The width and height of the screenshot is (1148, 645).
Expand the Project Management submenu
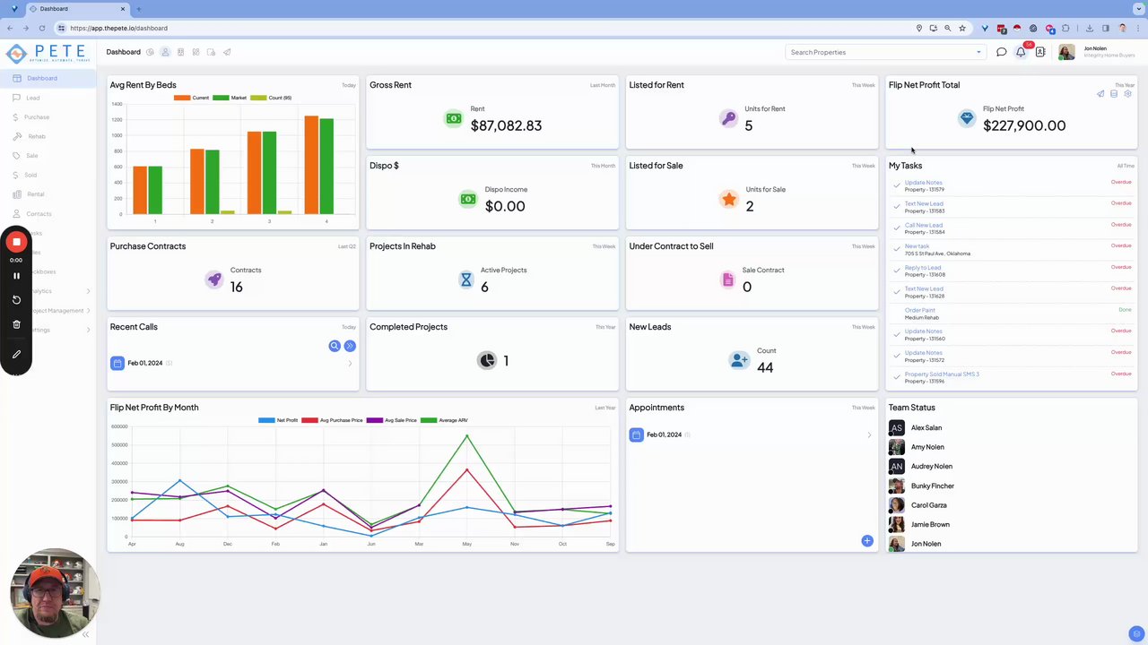coord(88,311)
